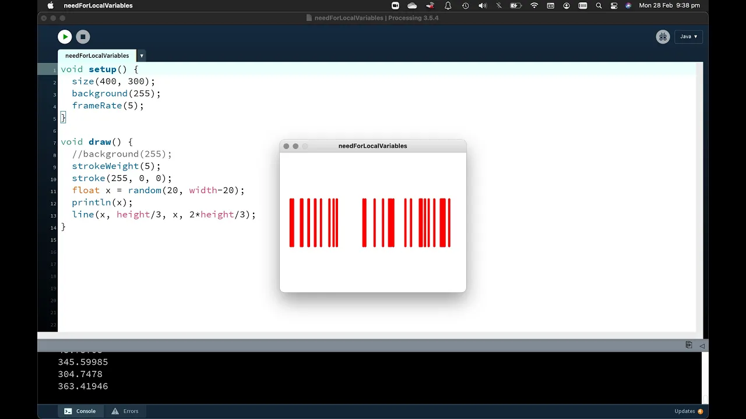Screen dimensions: 746x419
Task: Click the code line 'println(x);'
Action: pyautogui.click(x=103, y=203)
